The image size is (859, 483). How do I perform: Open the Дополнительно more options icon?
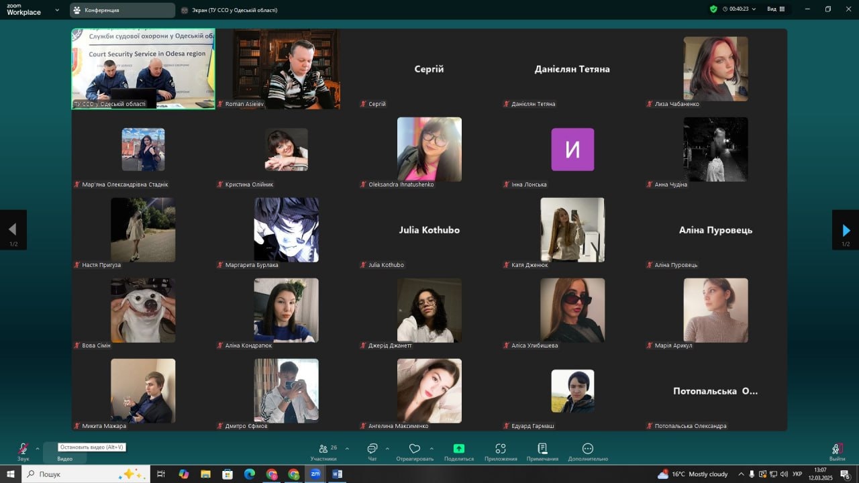588,449
